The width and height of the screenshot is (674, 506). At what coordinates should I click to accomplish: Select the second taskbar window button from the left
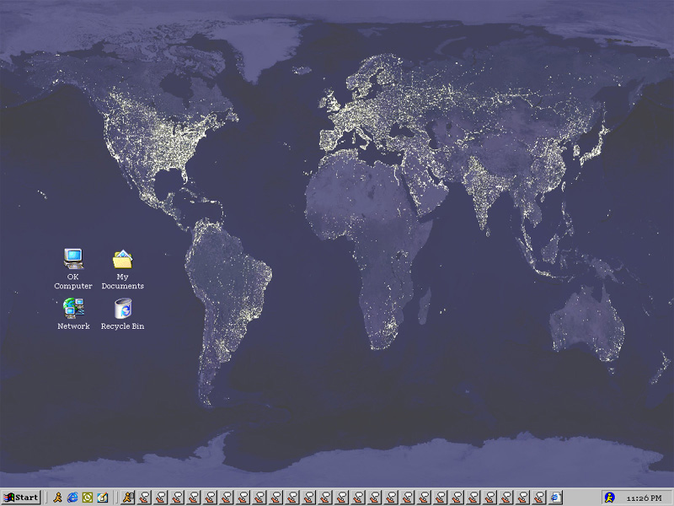(x=145, y=498)
